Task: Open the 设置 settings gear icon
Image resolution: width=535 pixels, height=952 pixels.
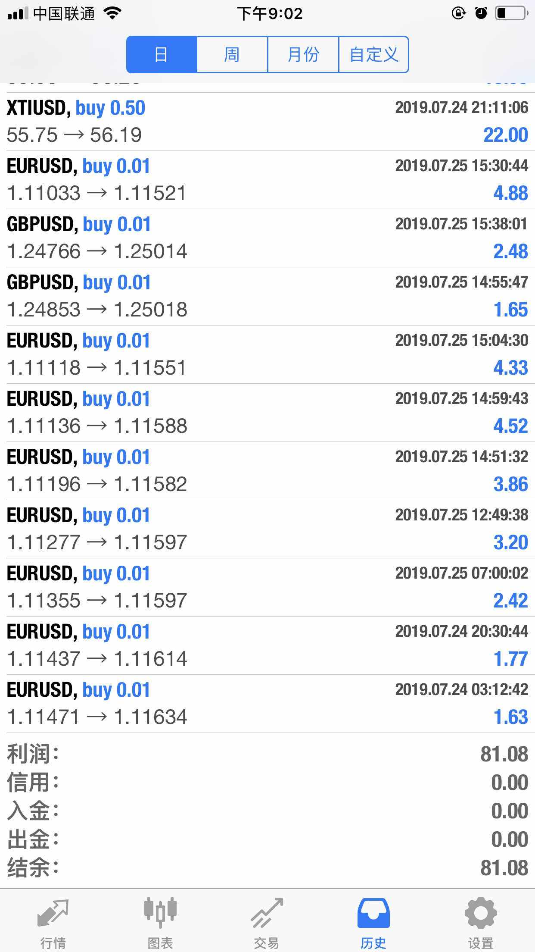Action: click(x=481, y=913)
